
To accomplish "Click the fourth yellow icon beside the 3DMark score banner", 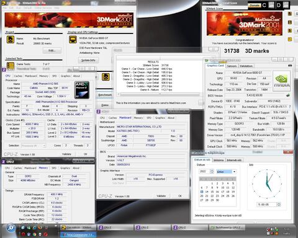I will [290, 39].
